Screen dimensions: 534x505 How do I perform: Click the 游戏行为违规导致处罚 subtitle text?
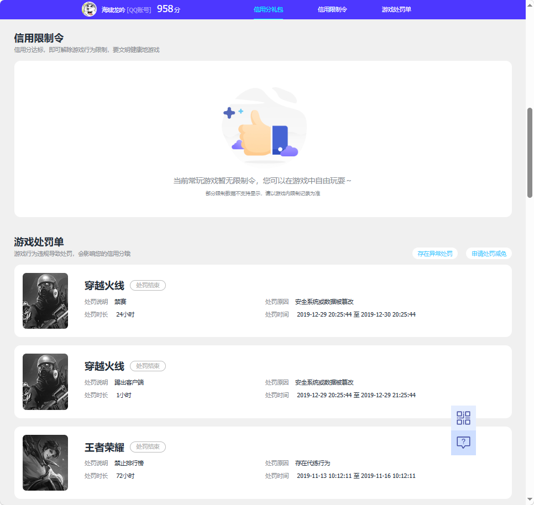tap(72, 254)
